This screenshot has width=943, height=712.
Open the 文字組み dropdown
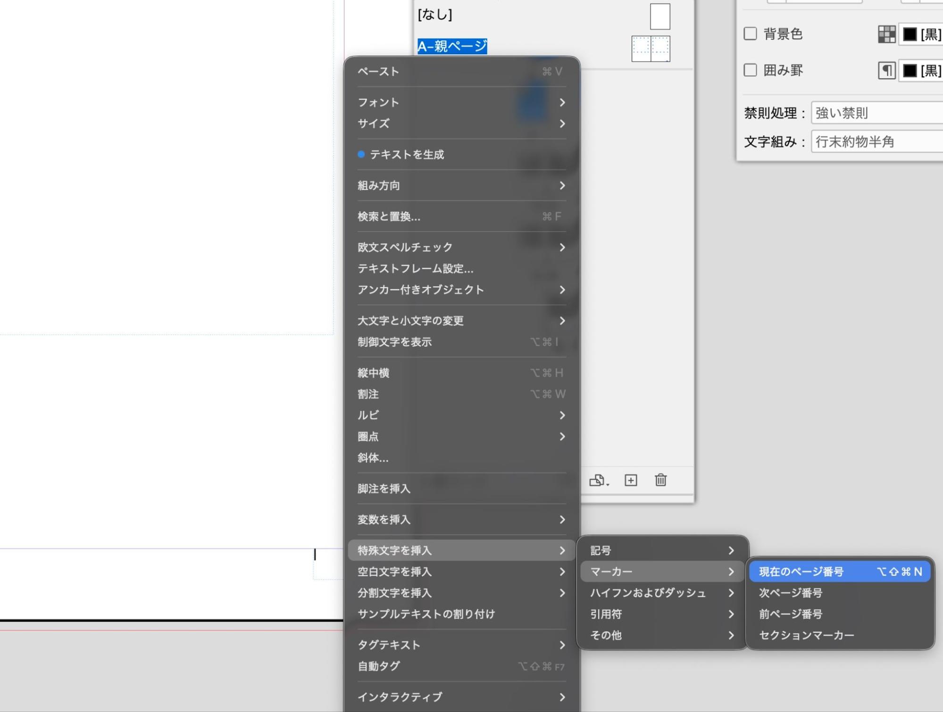tap(876, 142)
